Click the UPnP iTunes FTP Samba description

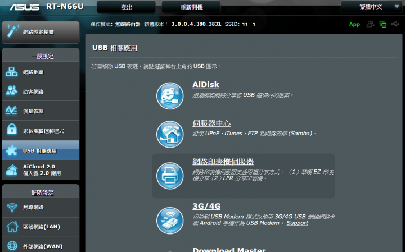click(x=254, y=134)
